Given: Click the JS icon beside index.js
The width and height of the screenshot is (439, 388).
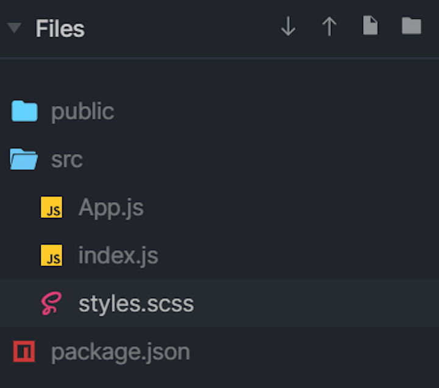Looking at the screenshot, I should (x=52, y=256).
